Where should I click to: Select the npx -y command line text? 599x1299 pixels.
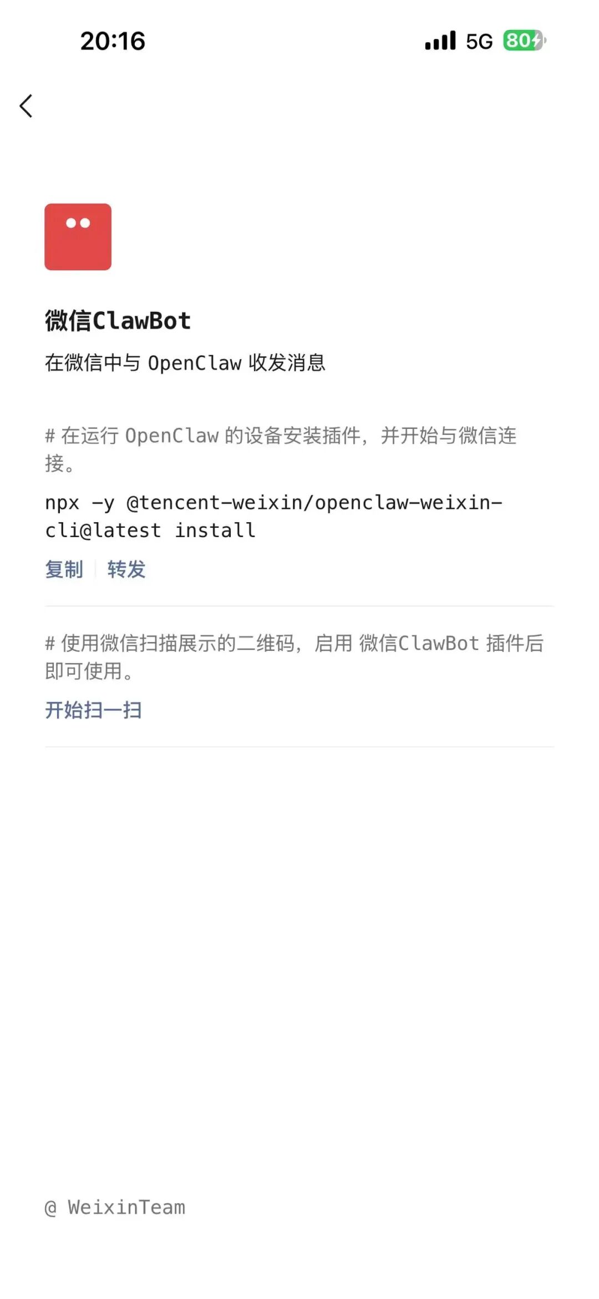(274, 503)
